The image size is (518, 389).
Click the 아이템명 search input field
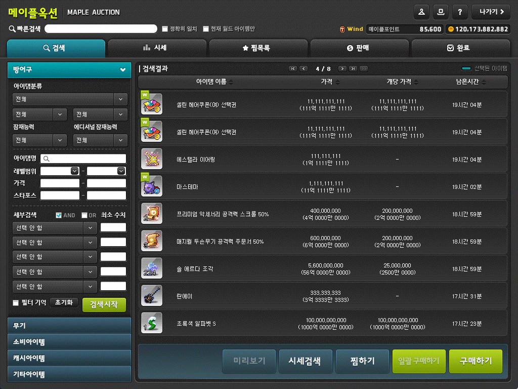(83, 159)
